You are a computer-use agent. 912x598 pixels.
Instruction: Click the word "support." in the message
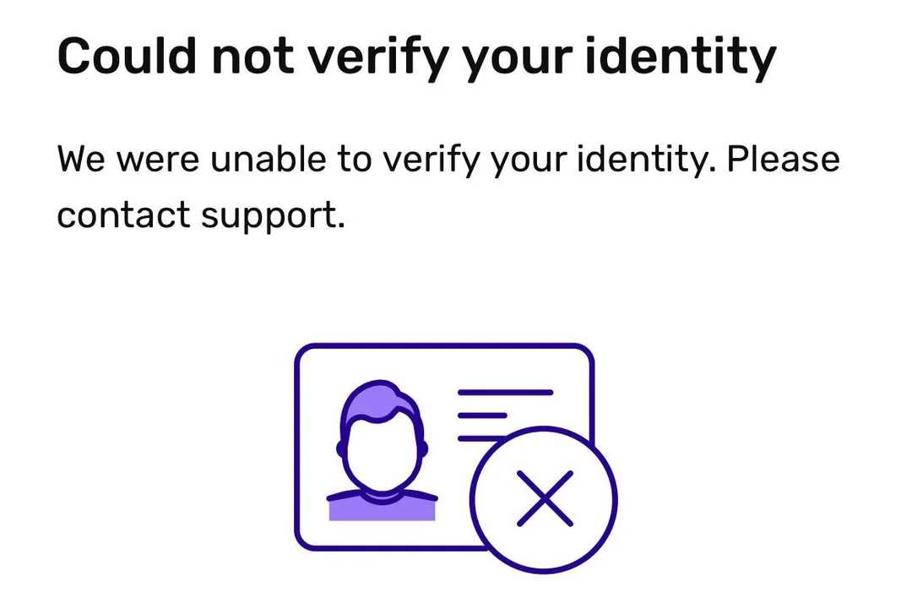(273, 216)
